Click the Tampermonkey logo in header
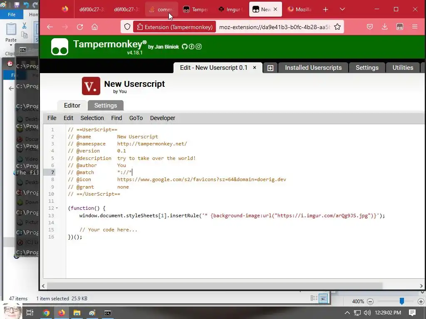 59,47
